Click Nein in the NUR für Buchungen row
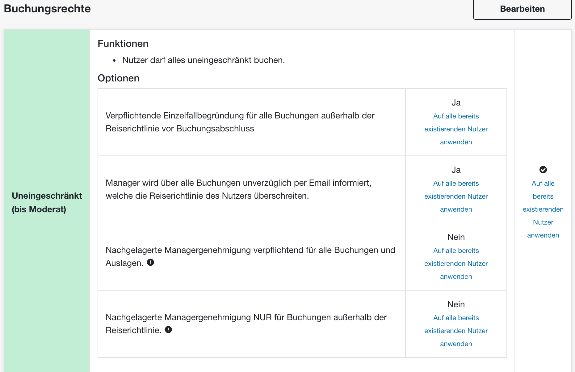575x372 pixels. [x=456, y=304]
